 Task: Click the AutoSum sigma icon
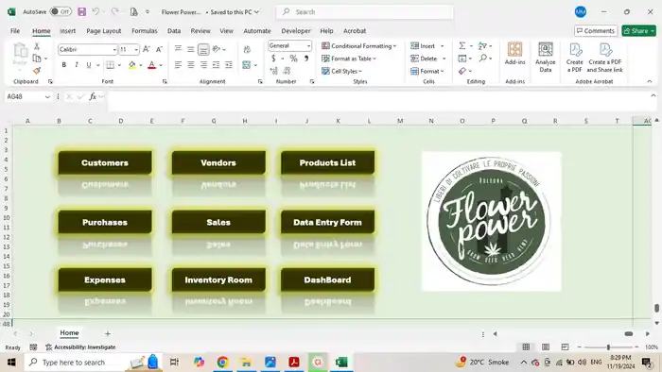click(462, 45)
